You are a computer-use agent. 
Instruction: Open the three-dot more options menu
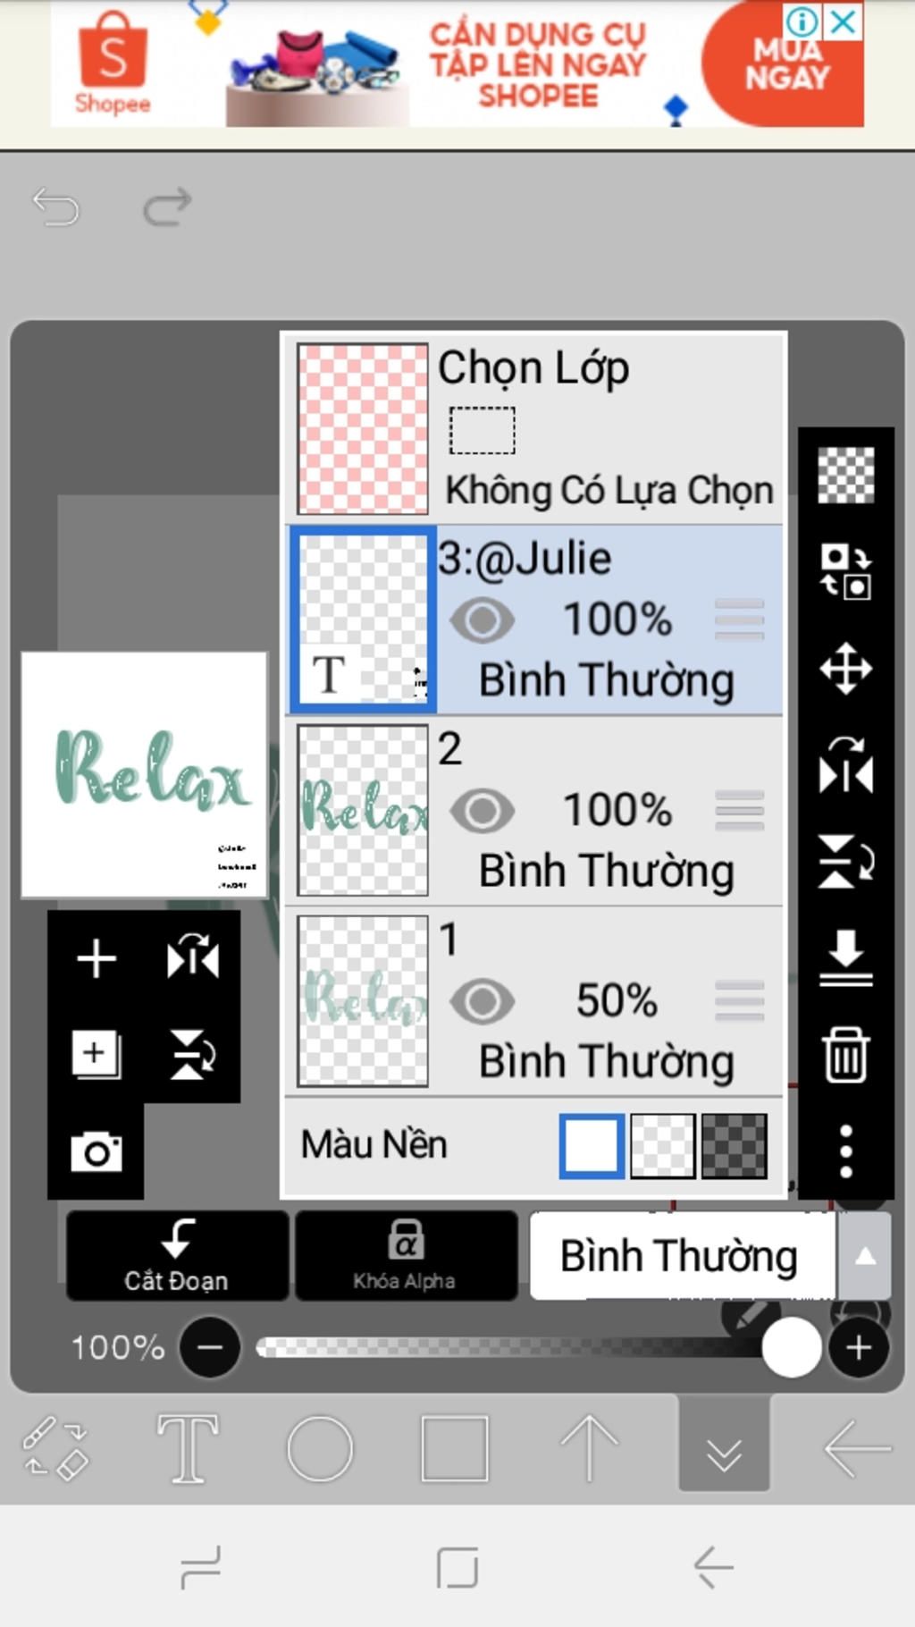(845, 1151)
